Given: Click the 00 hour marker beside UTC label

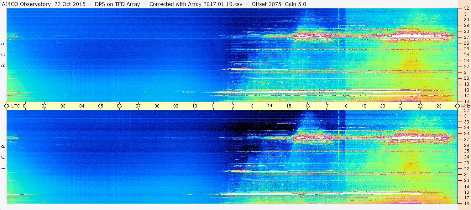Looking at the screenshot, I should (x=7, y=106).
